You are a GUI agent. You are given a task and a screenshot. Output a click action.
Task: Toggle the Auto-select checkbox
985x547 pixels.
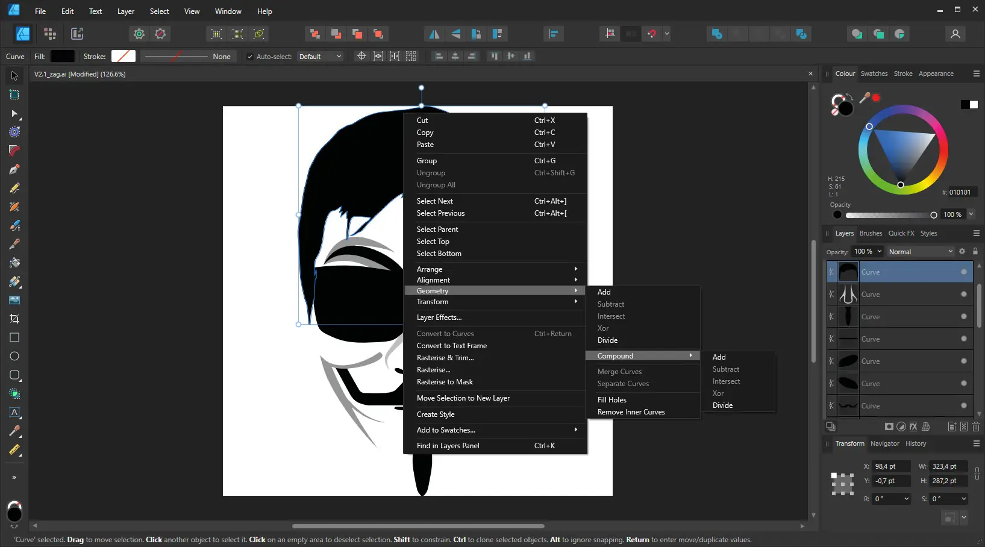250,57
